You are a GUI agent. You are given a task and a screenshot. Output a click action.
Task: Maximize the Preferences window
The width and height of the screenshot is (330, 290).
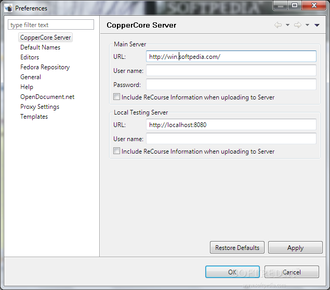coord(295,5)
